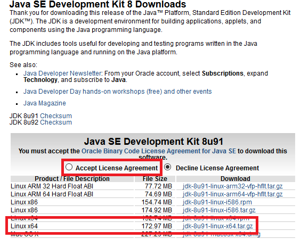
Task: Open the Java Developer Newsletter link
Action: [62, 73]
